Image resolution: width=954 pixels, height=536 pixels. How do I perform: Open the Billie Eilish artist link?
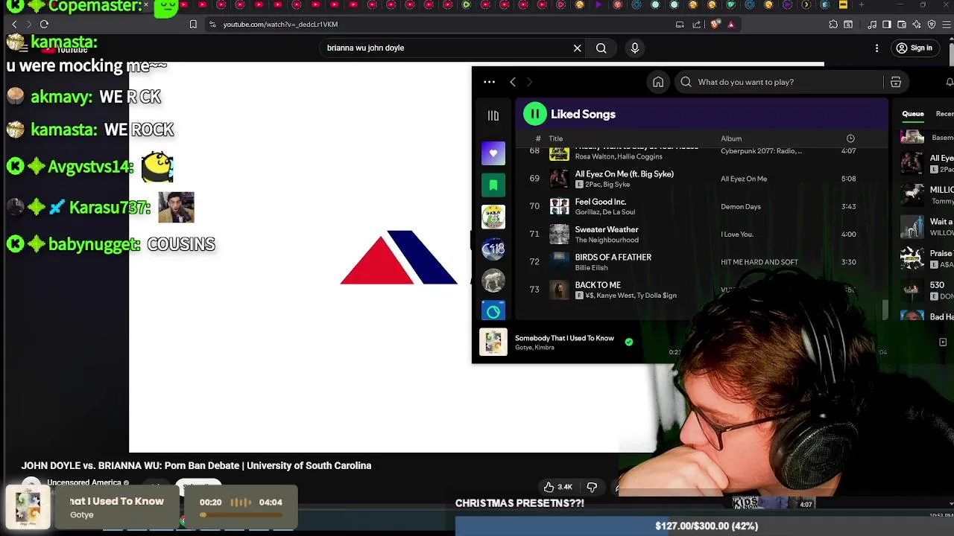pos(591,268)
